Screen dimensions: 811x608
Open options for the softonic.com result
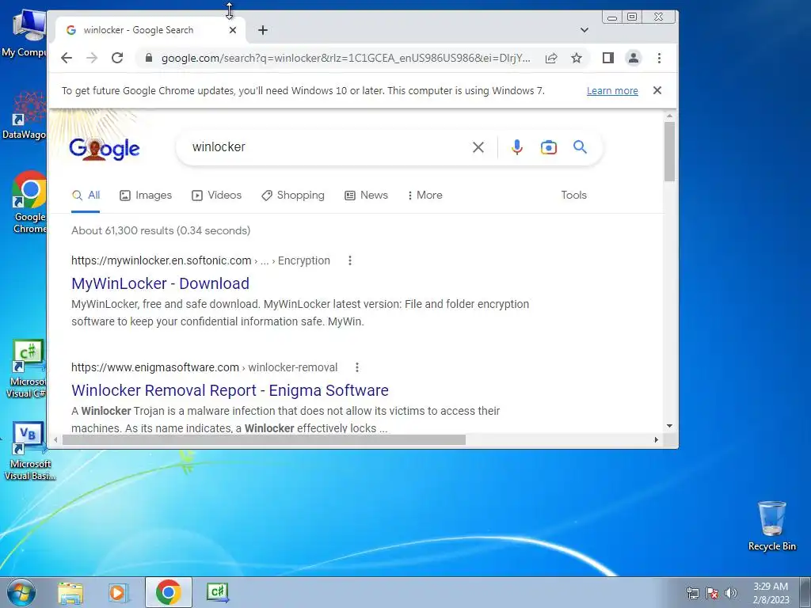pos(350,260)
